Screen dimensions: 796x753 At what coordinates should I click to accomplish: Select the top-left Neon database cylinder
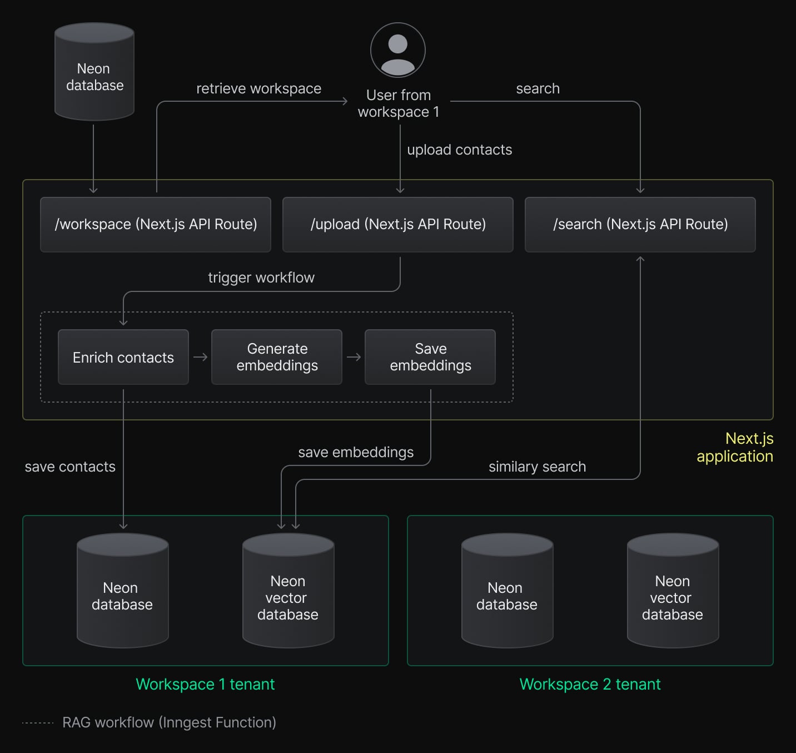tap(94, 72)
